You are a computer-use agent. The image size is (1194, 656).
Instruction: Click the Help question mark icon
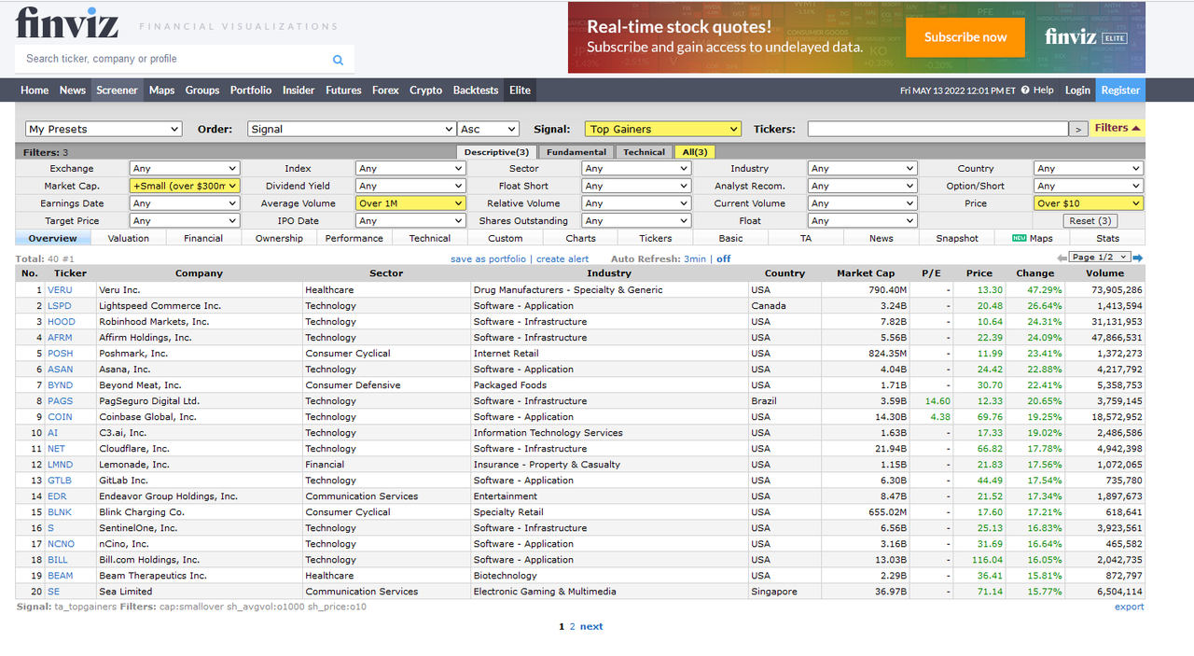1025,91
